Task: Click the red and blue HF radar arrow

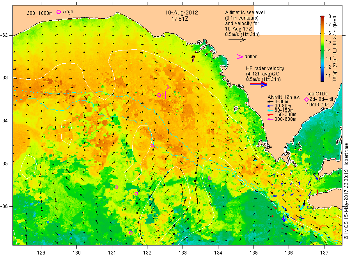Action: [x=258, y=84]
